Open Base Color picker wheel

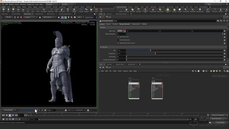pyautogui.click(x=124, y=31)
